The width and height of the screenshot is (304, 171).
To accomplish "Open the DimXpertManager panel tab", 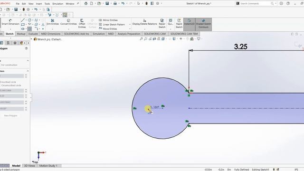I will [15, 43].
